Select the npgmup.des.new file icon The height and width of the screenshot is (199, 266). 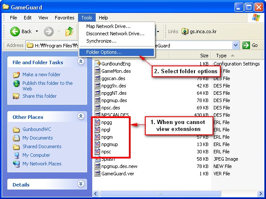point(97,166)
